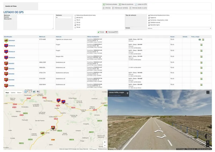Click van icon for TE03OL03

click(x=6, y=52)
